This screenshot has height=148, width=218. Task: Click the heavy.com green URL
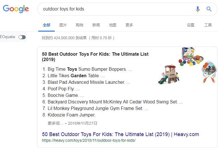[x=89, y=140]
